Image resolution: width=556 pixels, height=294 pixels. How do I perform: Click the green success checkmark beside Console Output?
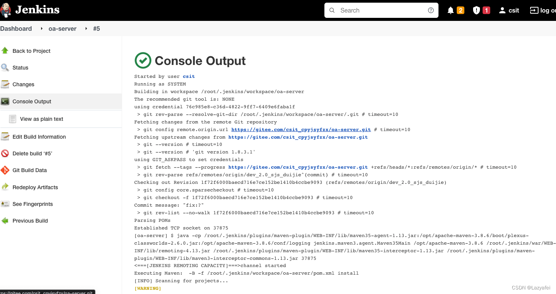pyautogui.click(x=143, y=60)
